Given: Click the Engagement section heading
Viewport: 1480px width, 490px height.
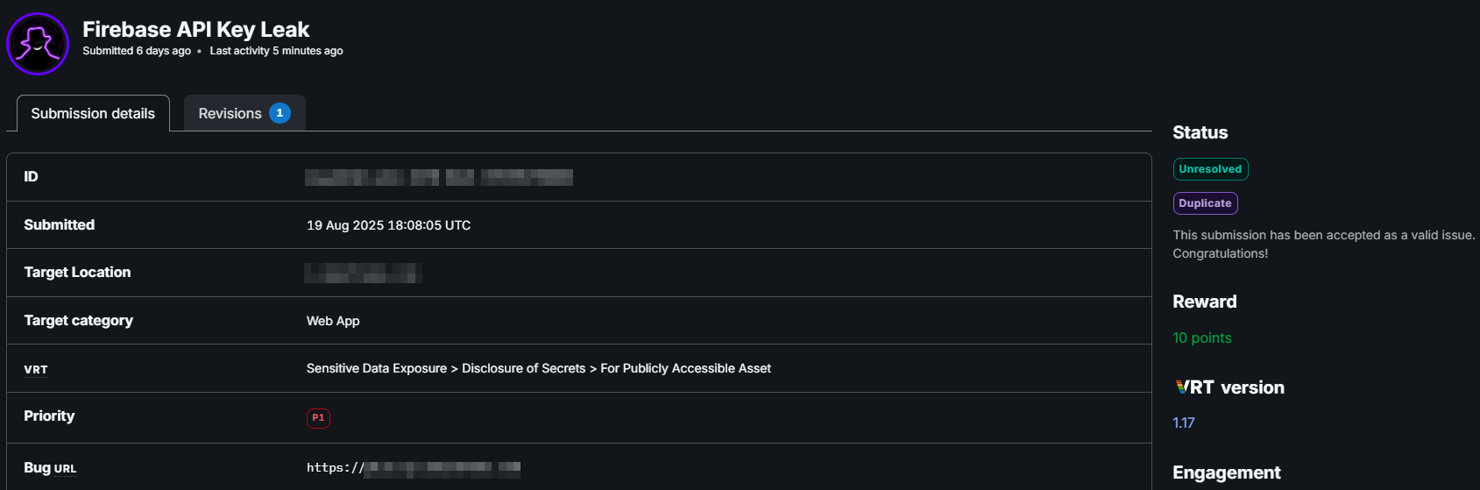Looking at the screenshot, I should click(x=1226, y=472).
